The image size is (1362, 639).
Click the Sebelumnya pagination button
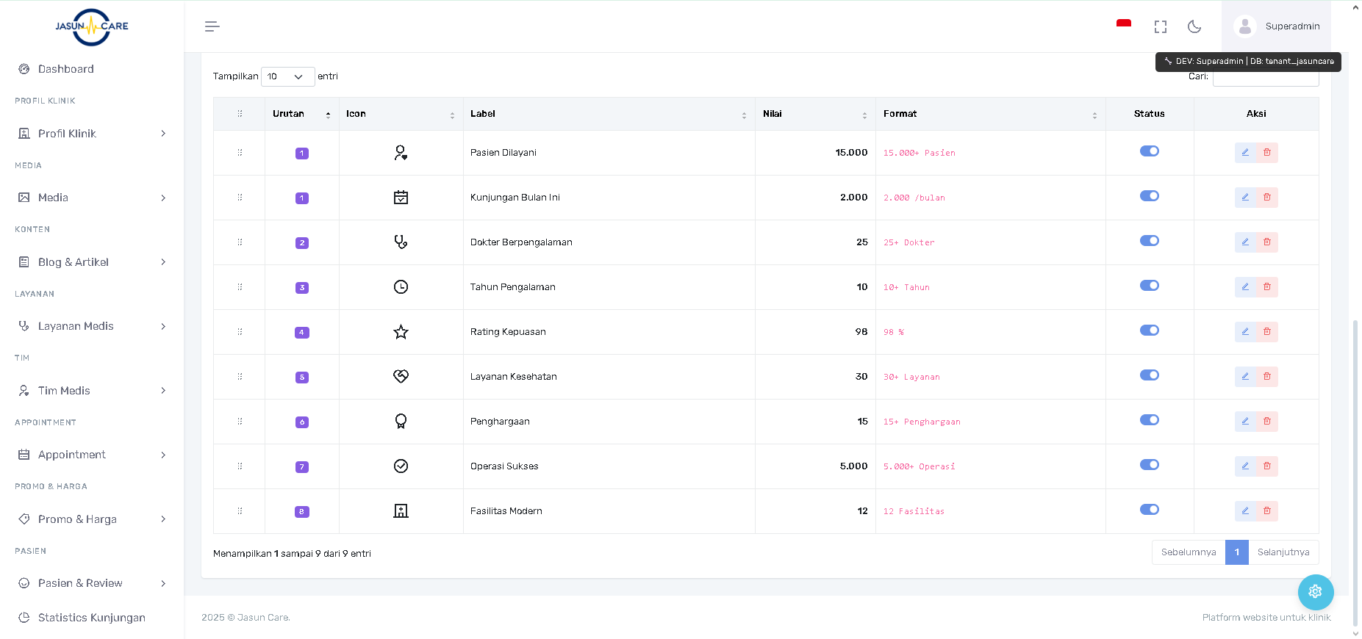tap(1188, 552)
